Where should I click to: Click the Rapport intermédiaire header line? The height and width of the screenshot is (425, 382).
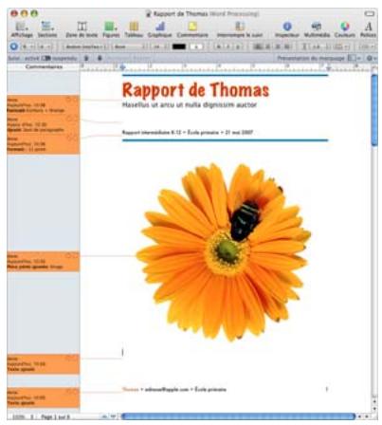pos(188,133)
